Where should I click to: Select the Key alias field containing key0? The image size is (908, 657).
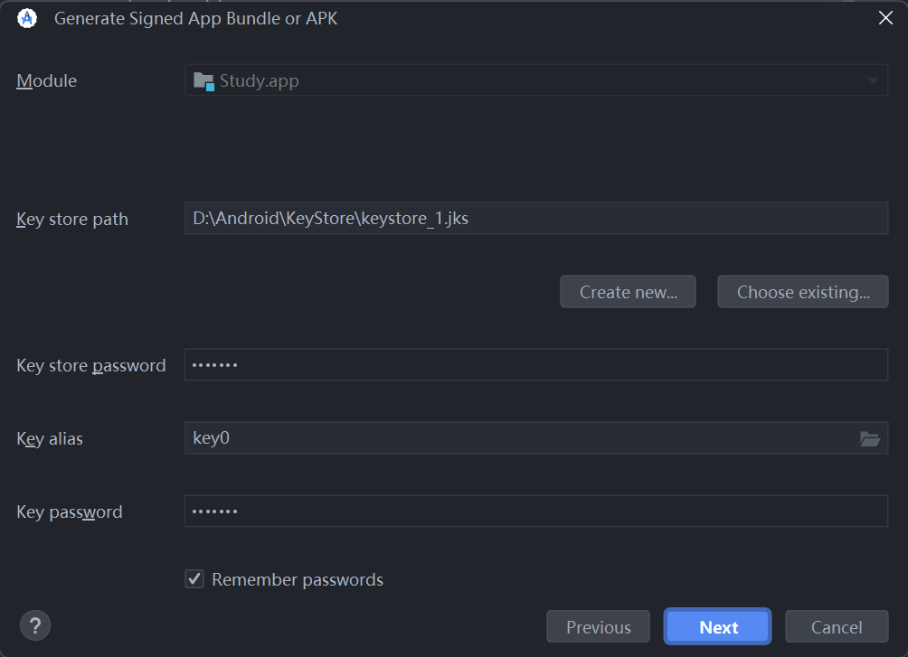(536, 438)
